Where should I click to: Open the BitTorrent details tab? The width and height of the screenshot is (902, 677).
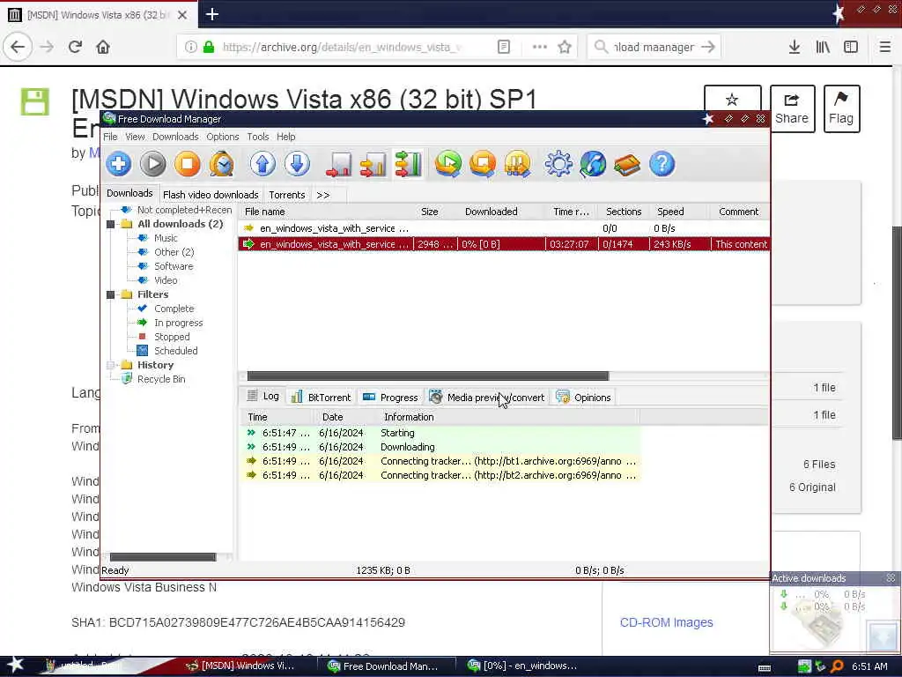[321, 398]
